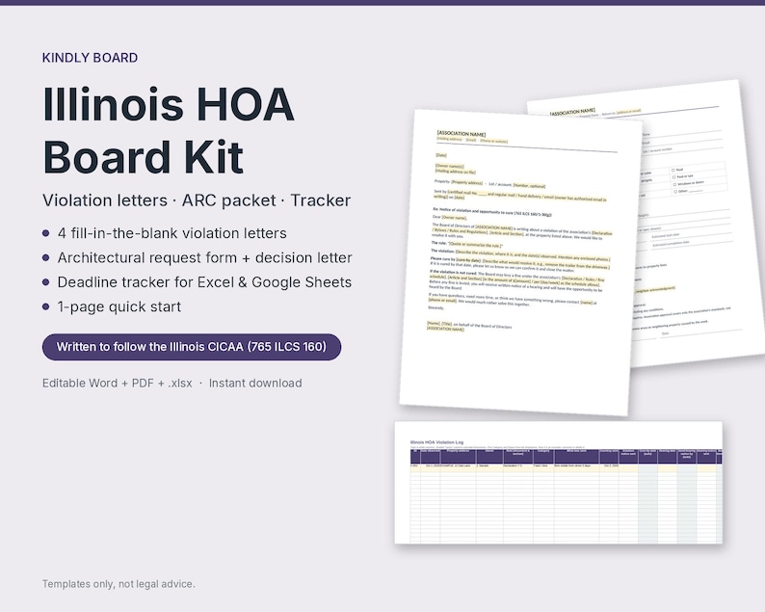This screenshot has height=612, width=765.
Task: Check the 'Other' checkbox on the ARC form
Action: pos(674,192)
